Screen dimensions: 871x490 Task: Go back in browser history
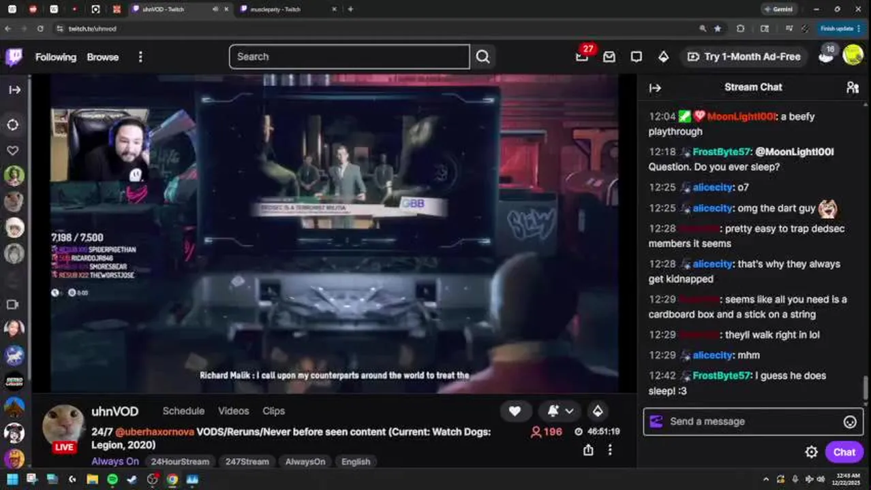coord(8,29)
